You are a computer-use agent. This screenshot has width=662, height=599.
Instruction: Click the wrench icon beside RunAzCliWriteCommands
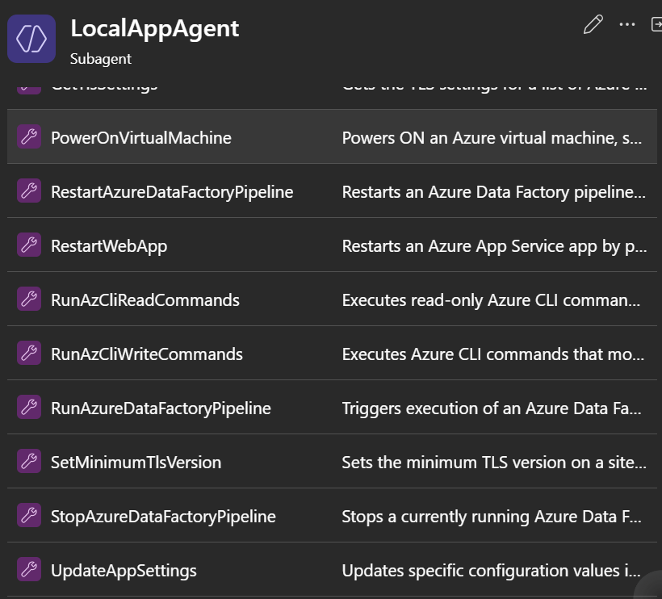click(29, 354)
